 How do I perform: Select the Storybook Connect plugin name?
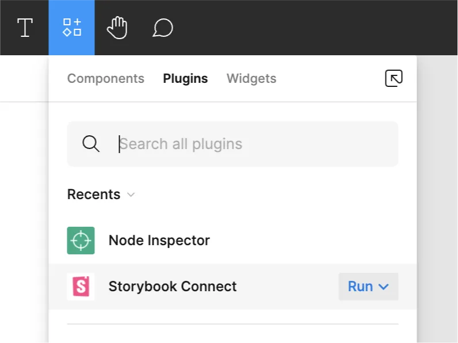click(x=173, y=287)
